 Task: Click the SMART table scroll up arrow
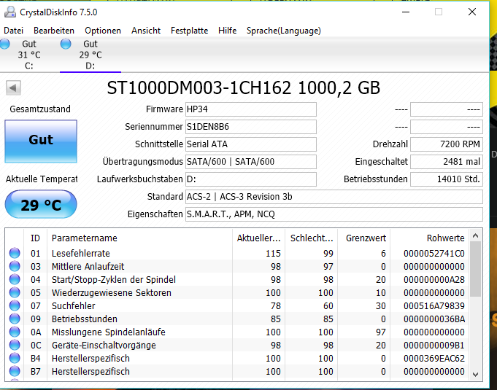click(x=475, y=235)
